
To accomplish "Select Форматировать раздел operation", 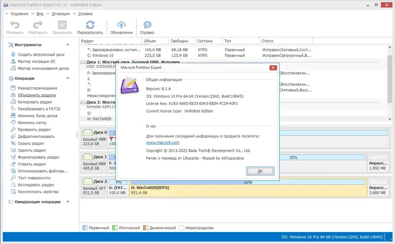I will (x=39, y=157).
